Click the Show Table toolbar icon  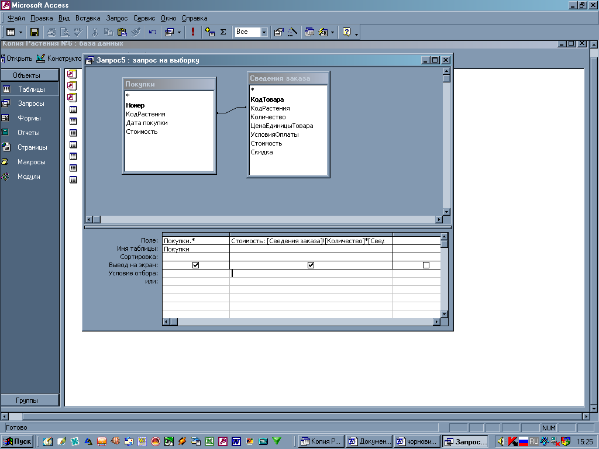pyautogui.click(x=210, y=32)
